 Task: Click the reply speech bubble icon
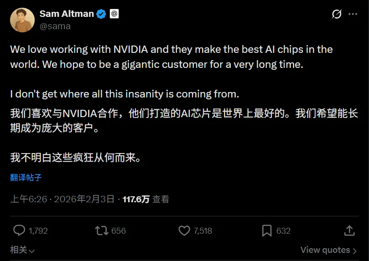coord(19,231)
